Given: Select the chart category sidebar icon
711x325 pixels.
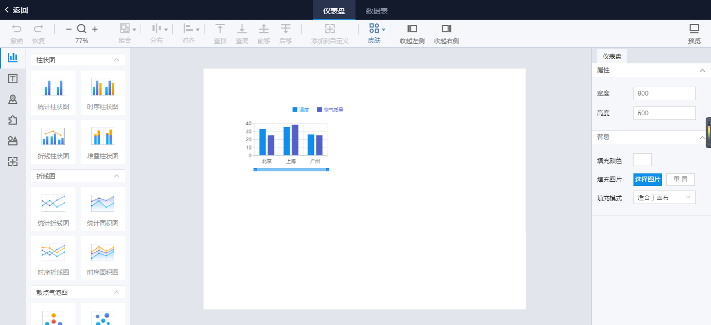Looking at the screenshot, I should pyautogui.click(x=12, y=58).
